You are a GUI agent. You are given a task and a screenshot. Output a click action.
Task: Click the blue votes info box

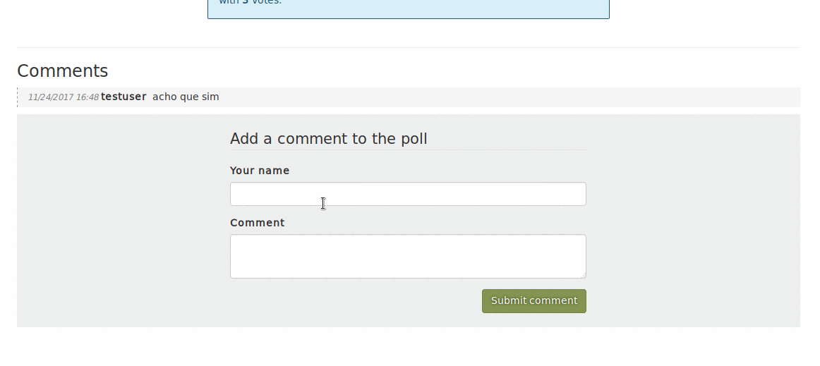(x=408, y=8)
